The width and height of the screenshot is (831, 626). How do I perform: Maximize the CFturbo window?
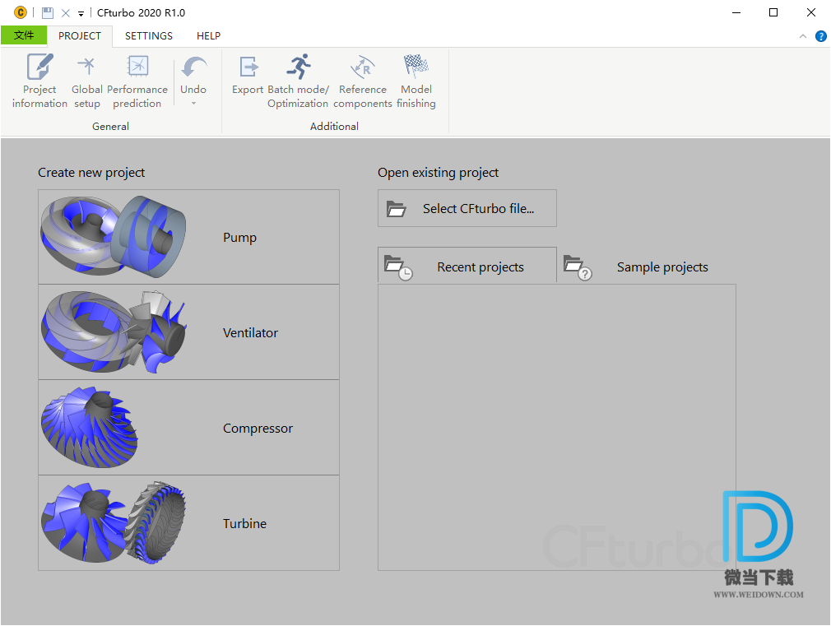[x=773, y=12]
